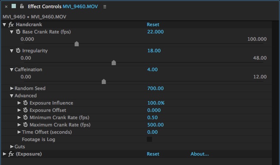Expand the Guts group
The width and height of the screenshot is (280, 165).
[12, 147]
